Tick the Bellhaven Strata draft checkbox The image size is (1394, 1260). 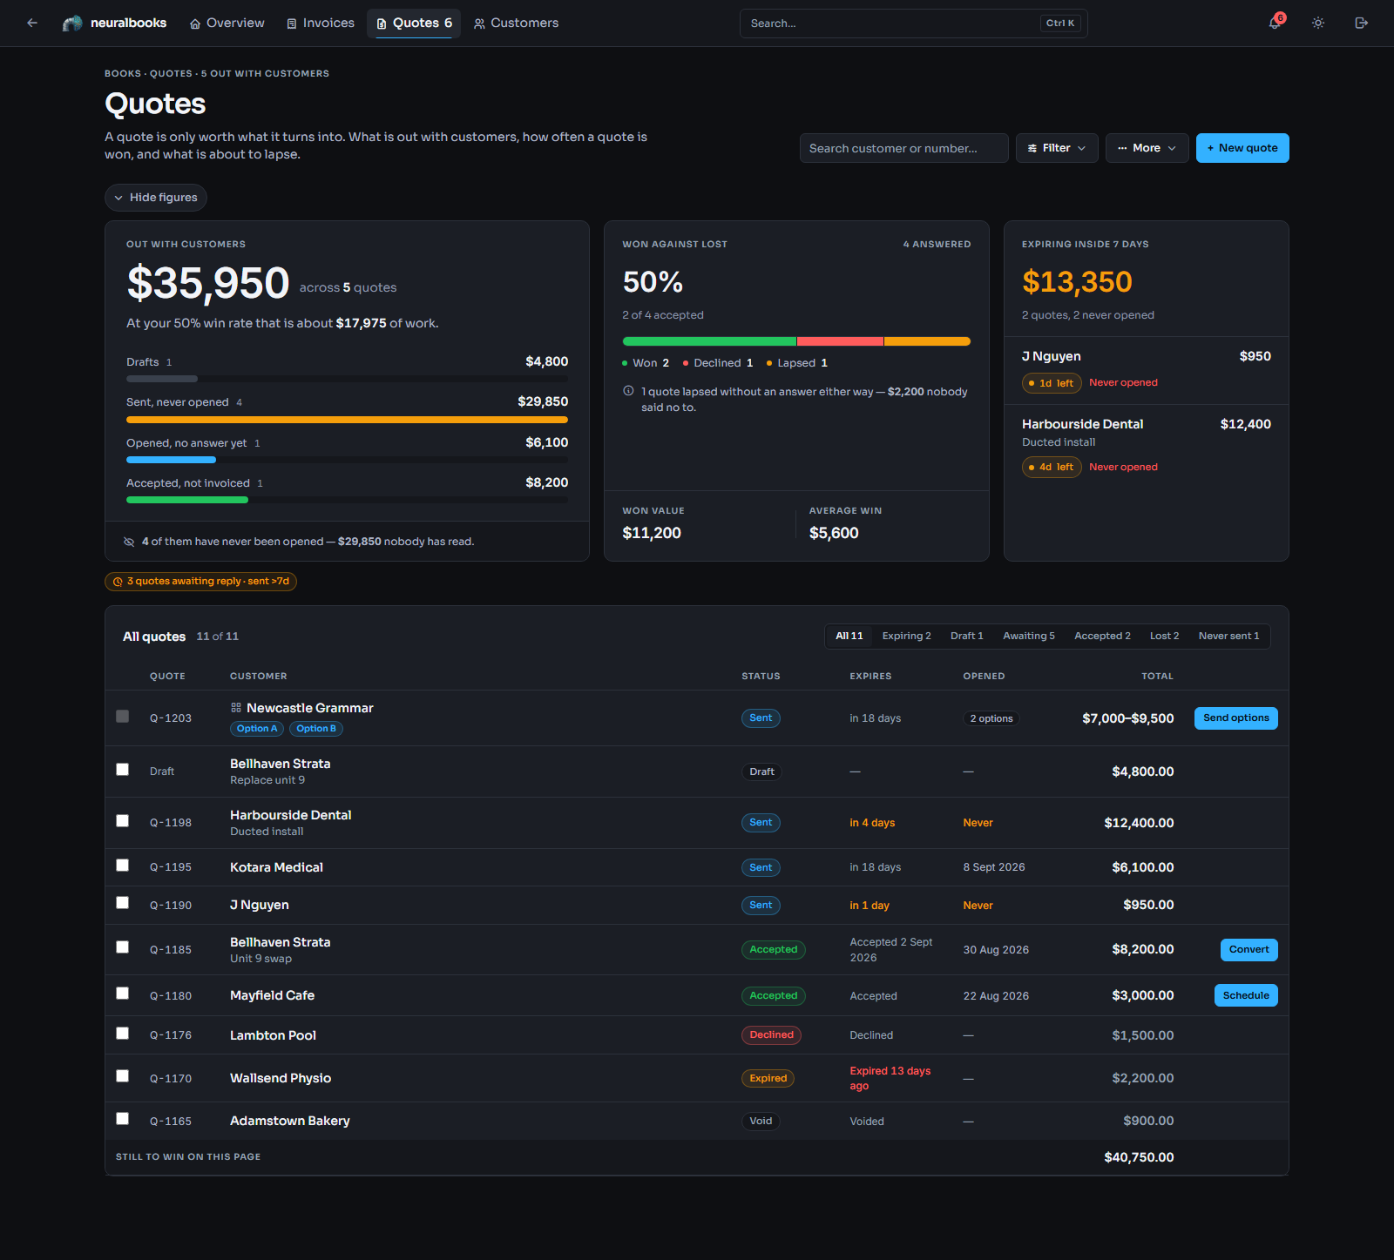pyautogui.click(x=123, y=770)
